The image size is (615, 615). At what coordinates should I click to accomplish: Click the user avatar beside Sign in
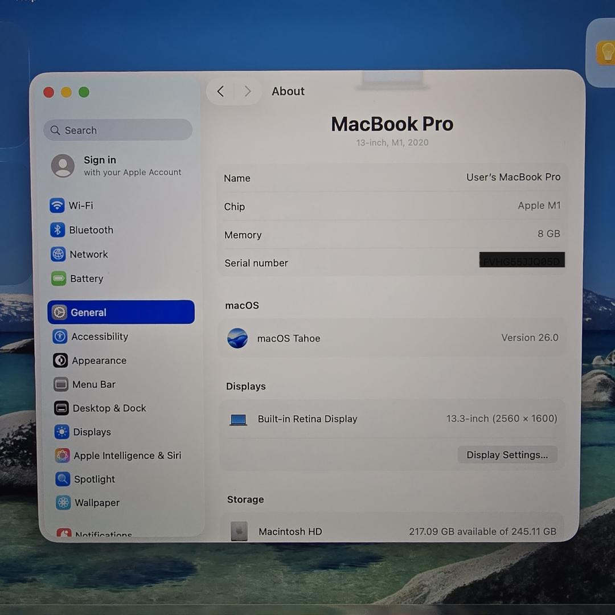point(63,166)
